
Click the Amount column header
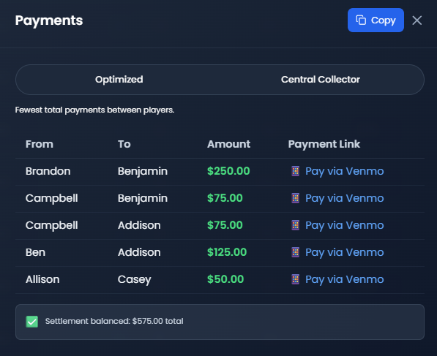pyautogui.click(x=228, y=144)
